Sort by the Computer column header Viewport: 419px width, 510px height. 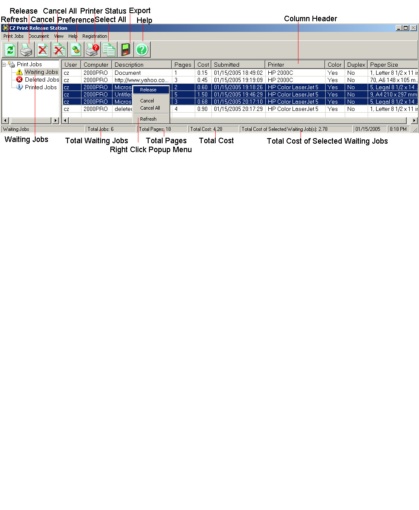click(96, 65)
